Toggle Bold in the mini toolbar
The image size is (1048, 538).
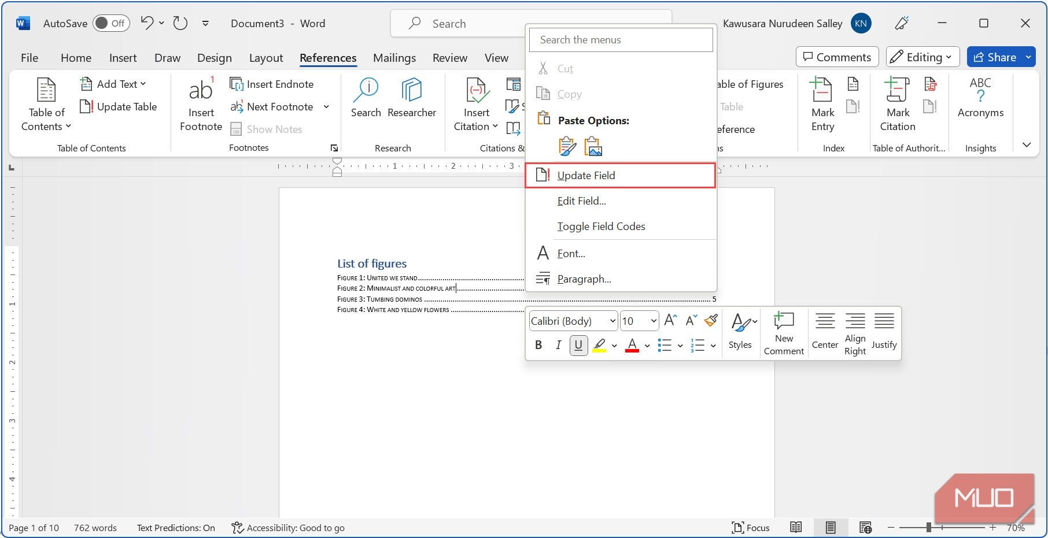pyautogui.click(x=538, y=345)
